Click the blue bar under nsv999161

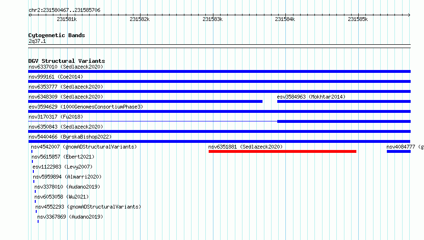pyautogui.click(x=219, y=81)
